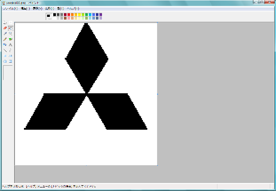Pick the orange palette swatch

point(72,15)
